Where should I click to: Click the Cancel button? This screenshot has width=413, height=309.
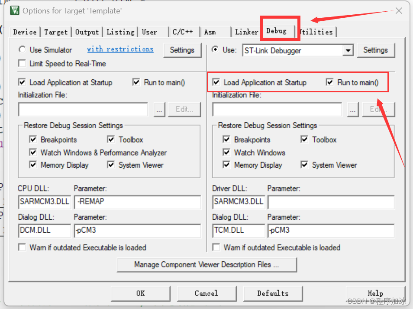point(207,293)
